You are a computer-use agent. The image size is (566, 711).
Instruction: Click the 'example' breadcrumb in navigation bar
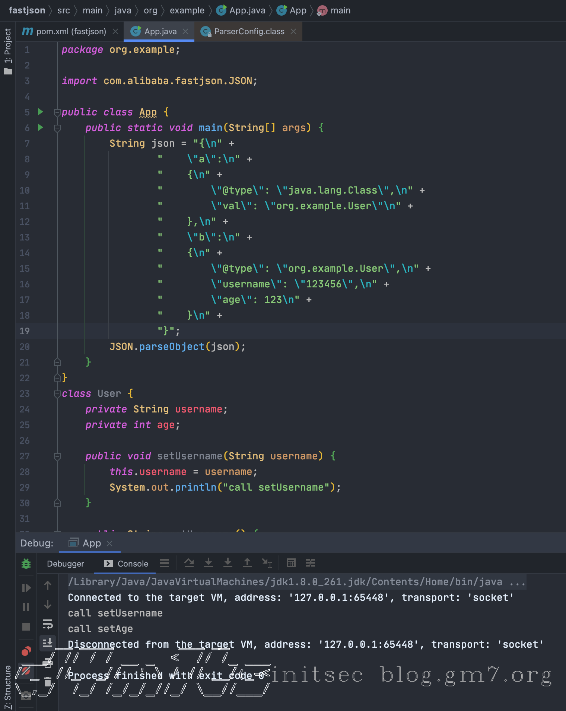(x=187, y=10)
